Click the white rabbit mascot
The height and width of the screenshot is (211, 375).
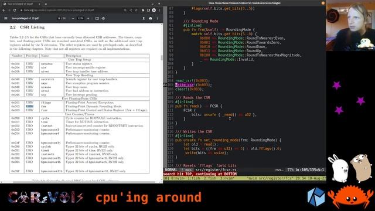(x=338, y=168)
